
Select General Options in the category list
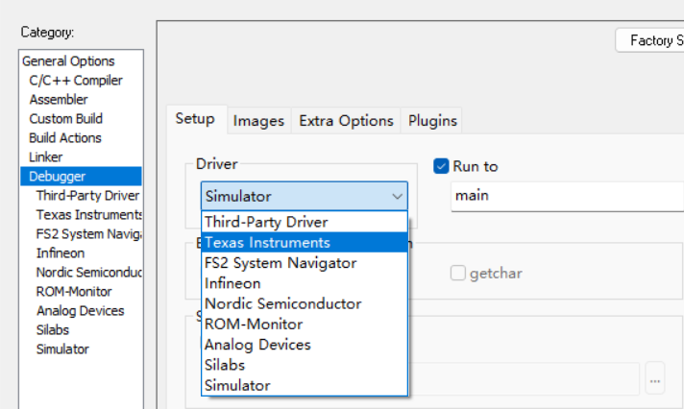pos(68,61)
